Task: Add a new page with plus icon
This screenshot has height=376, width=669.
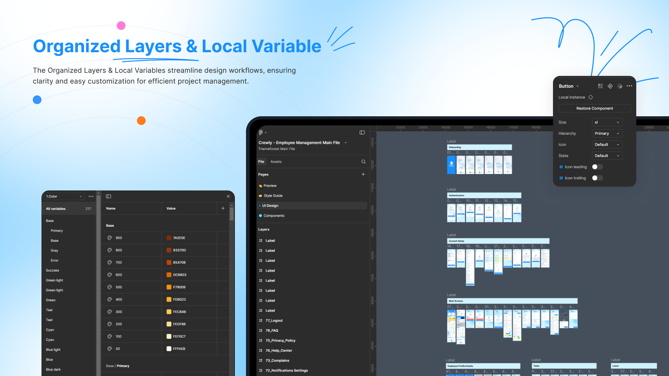Action: coord(363,174)
